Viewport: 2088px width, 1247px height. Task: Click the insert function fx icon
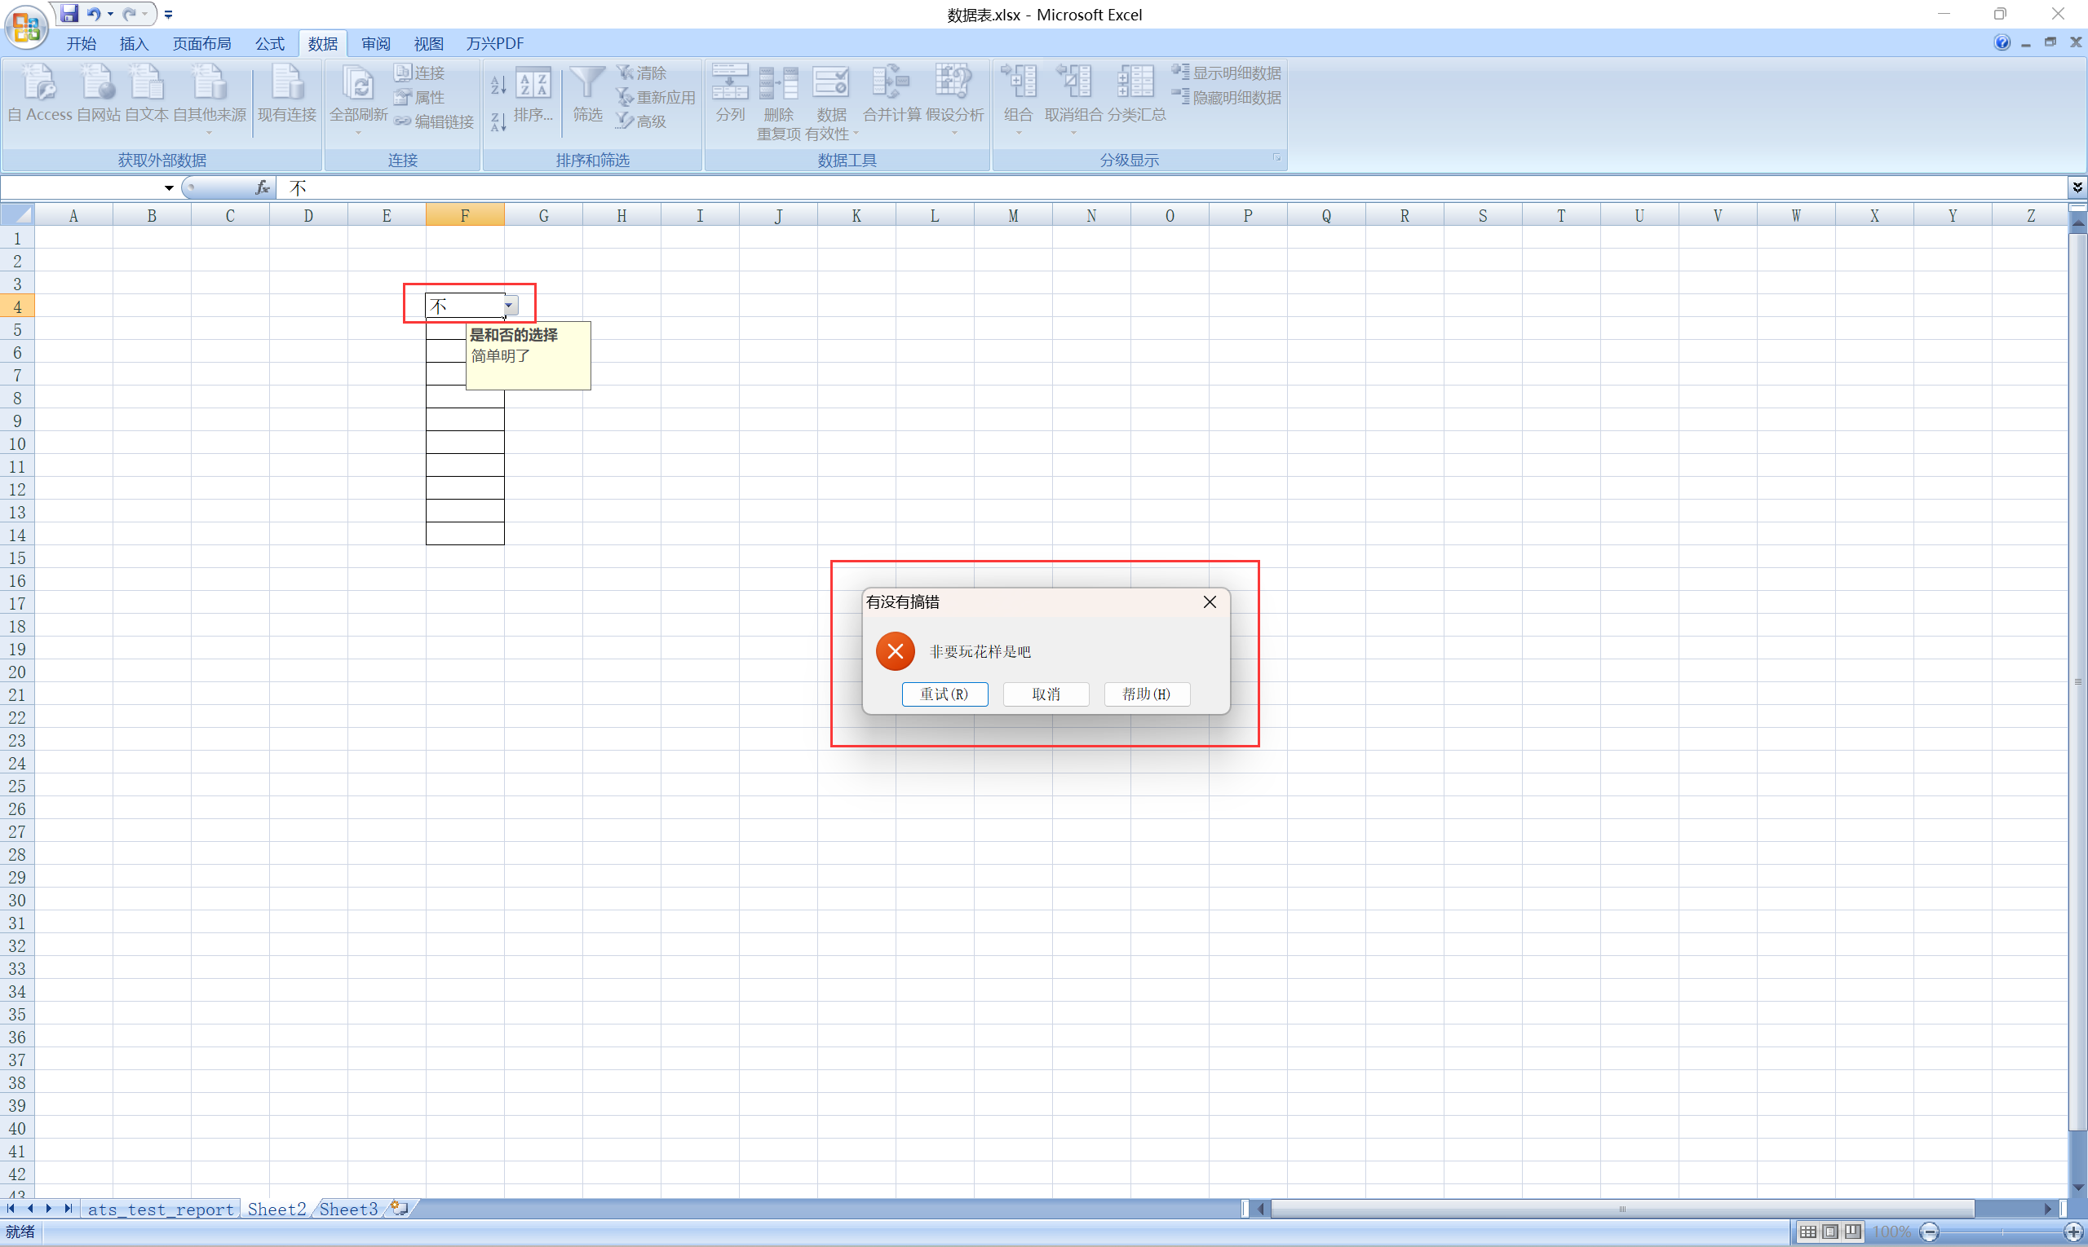click(263, 187)
